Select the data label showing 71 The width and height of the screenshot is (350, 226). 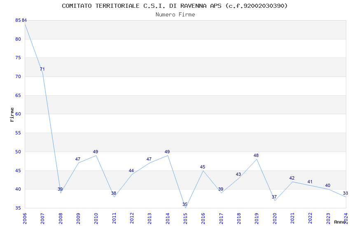42,69
